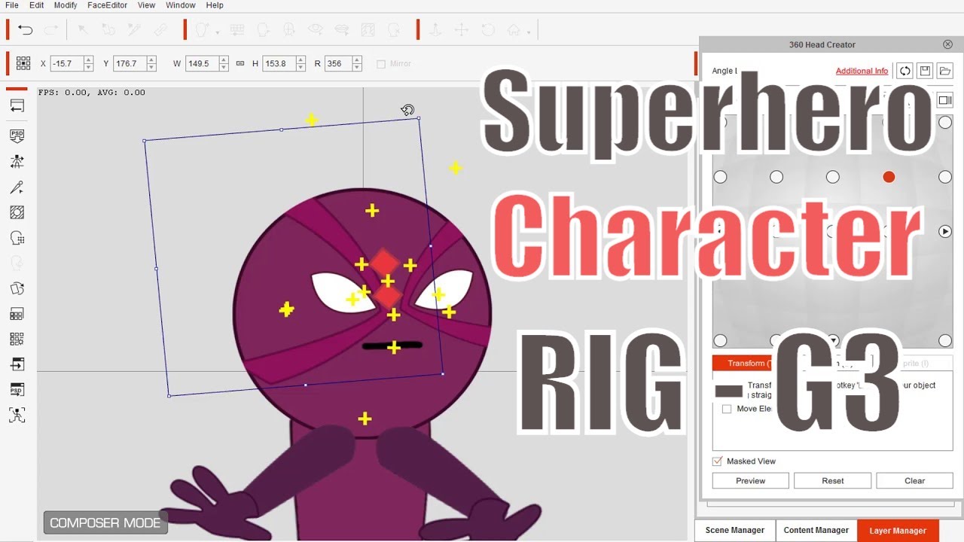Open the FaceEditor menu
Image resolution: width=964 pixels, height=542 pixels.
(x=108, y=5)
